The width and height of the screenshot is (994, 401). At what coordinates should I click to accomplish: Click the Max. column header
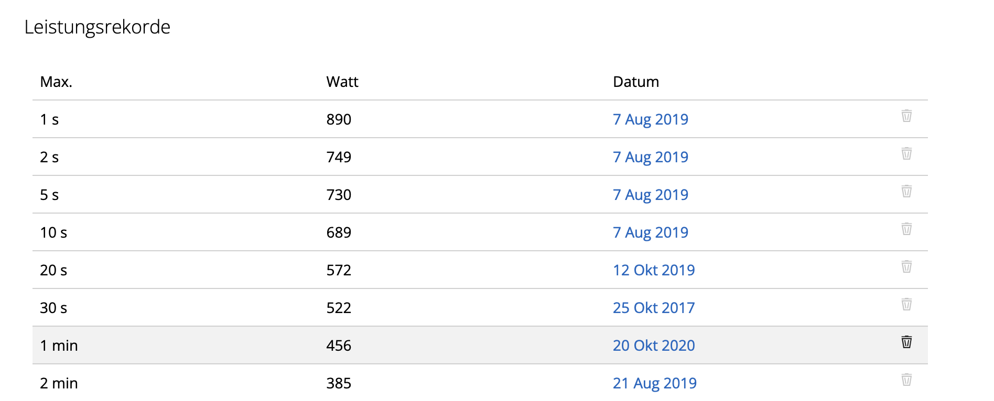[56, 82]
